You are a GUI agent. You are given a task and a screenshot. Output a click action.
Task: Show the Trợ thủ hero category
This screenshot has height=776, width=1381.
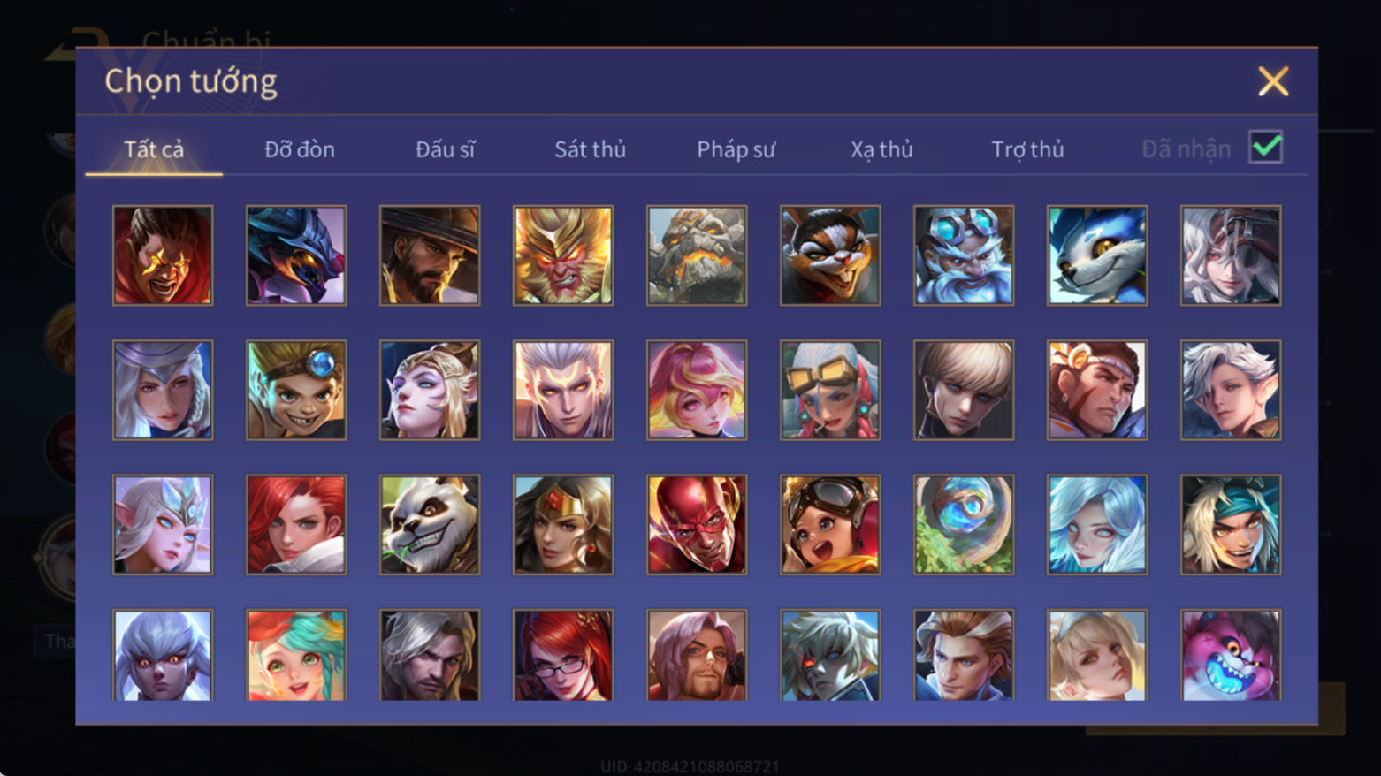(x=1027, y=149)
